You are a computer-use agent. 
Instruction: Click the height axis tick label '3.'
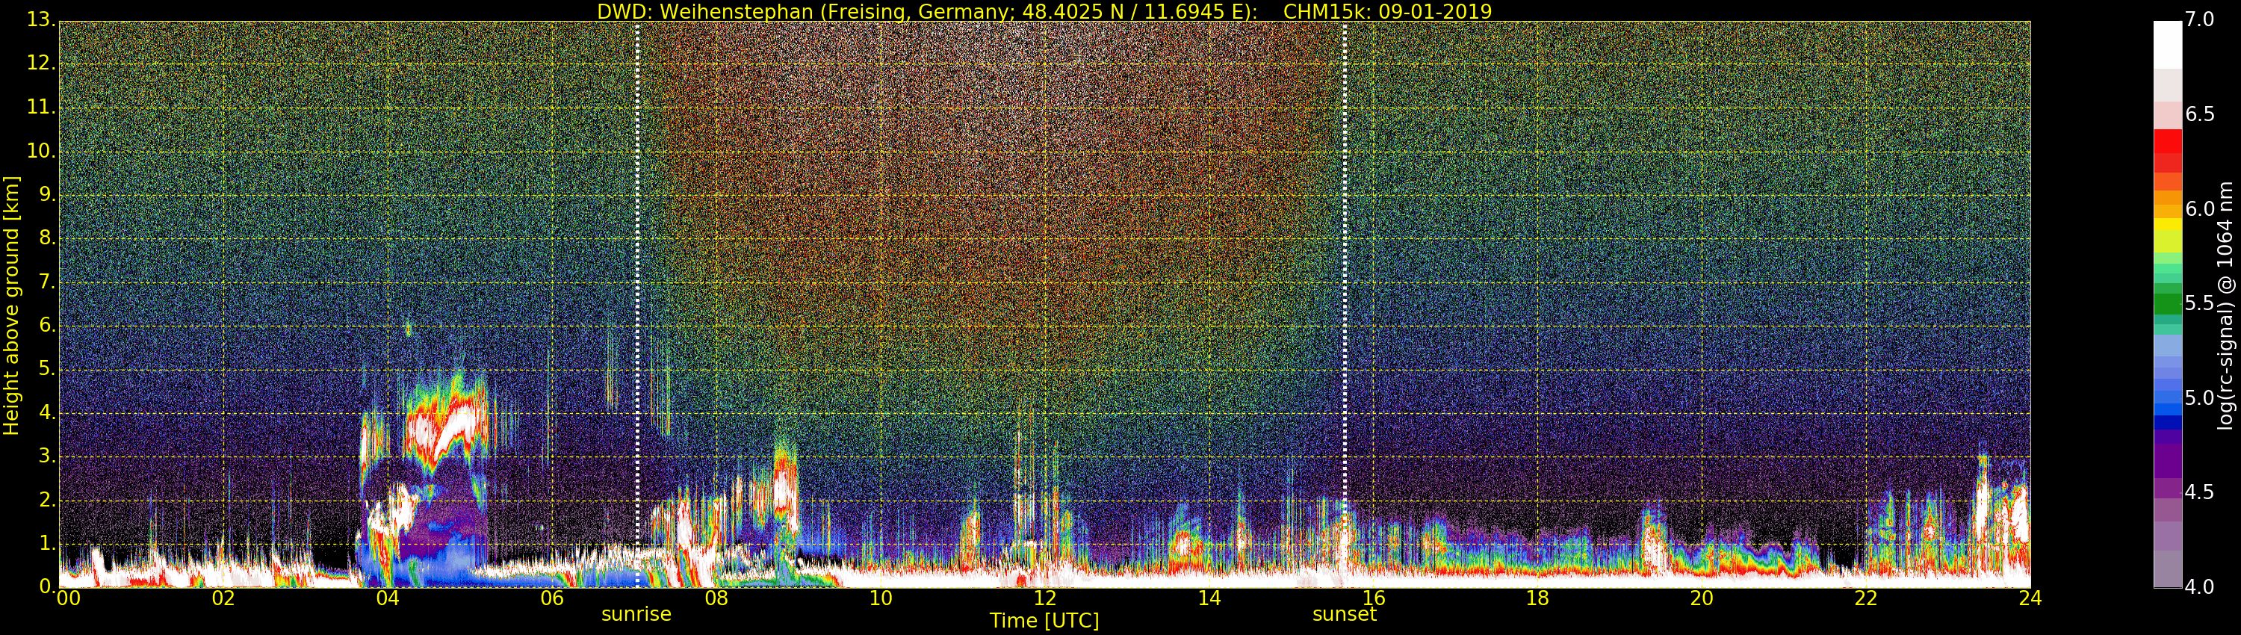[47, 456]
